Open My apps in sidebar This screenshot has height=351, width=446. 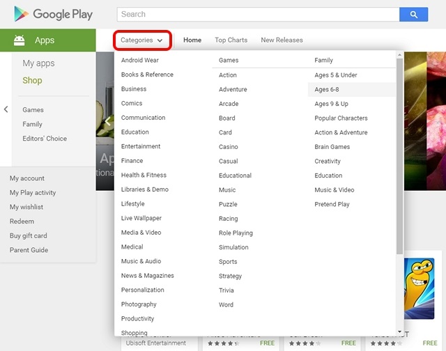39,63
